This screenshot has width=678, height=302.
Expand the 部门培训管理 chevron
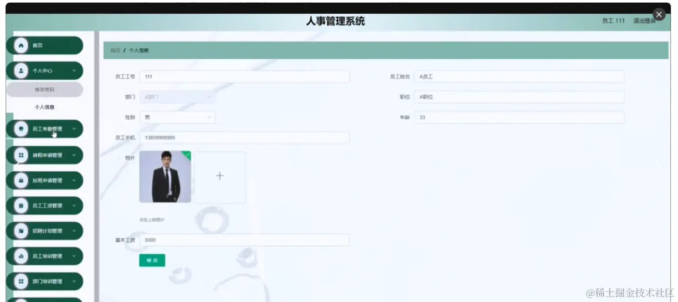pyautogui.click(x=74, y=281)
